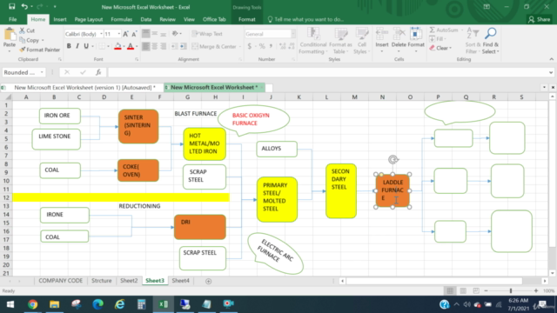This screenshot has width=557, height=313.
Task: Open Cell Styles gallery
Action: point(362,41)
